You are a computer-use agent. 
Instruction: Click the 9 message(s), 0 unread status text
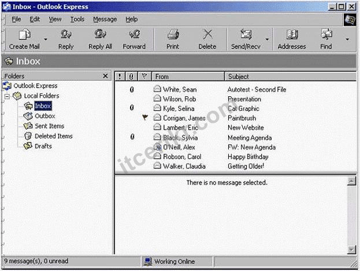(36, 261)
